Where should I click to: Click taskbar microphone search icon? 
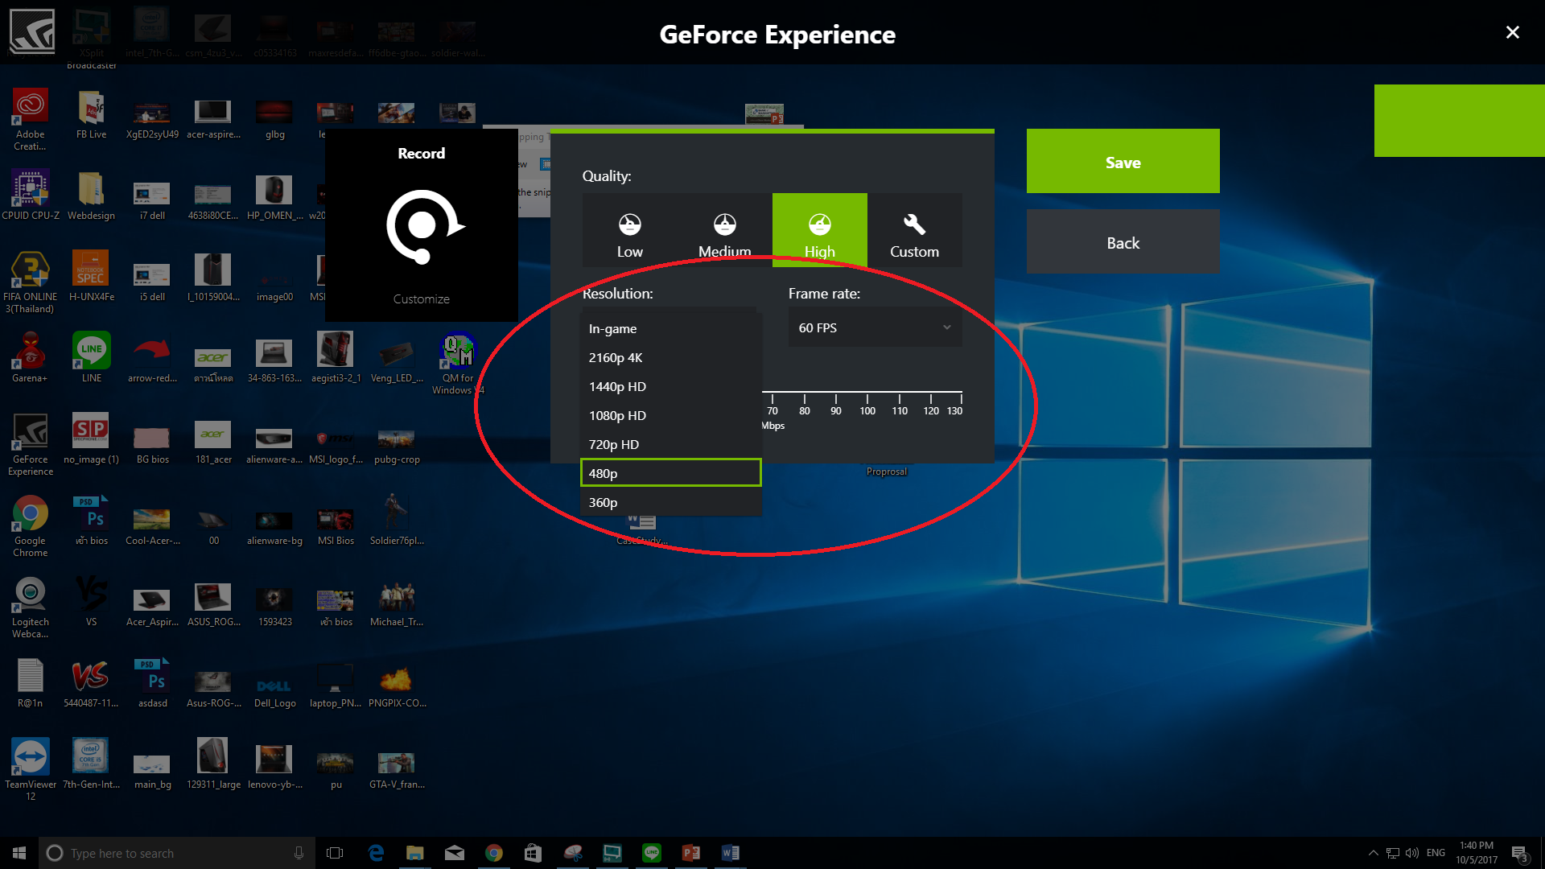click(x=299, y=853)
